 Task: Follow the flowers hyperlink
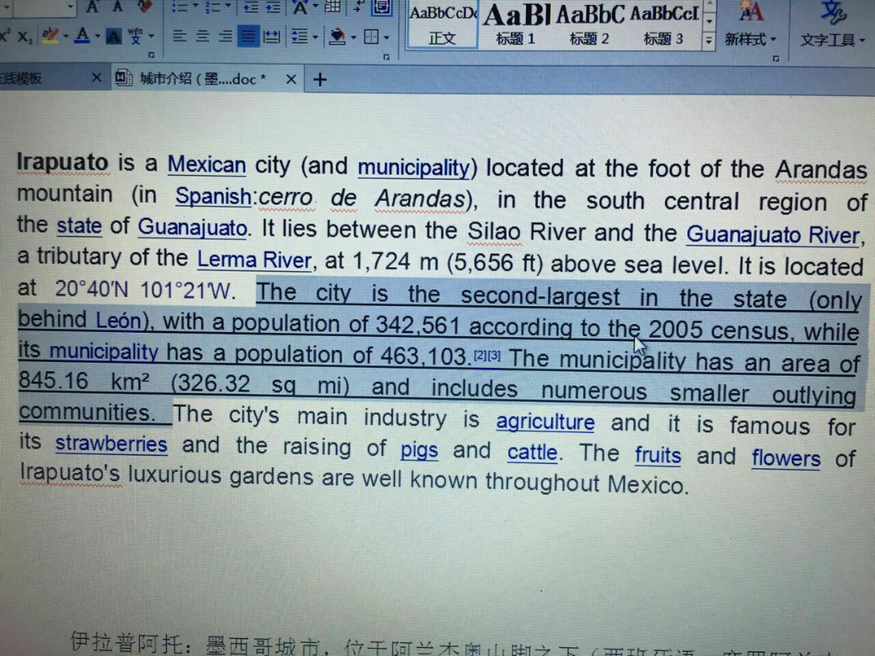(x=786, y=458)
